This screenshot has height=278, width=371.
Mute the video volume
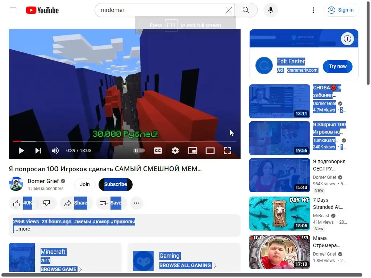point(55,151)
